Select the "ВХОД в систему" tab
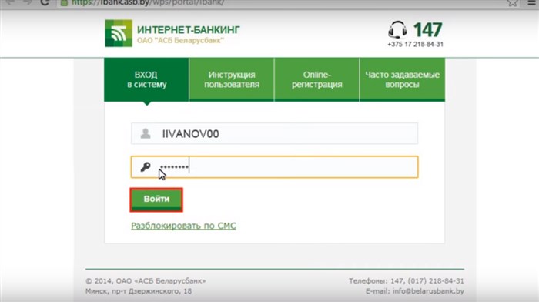The height and width of the screenshot is (302, 539). pos(146,79)
